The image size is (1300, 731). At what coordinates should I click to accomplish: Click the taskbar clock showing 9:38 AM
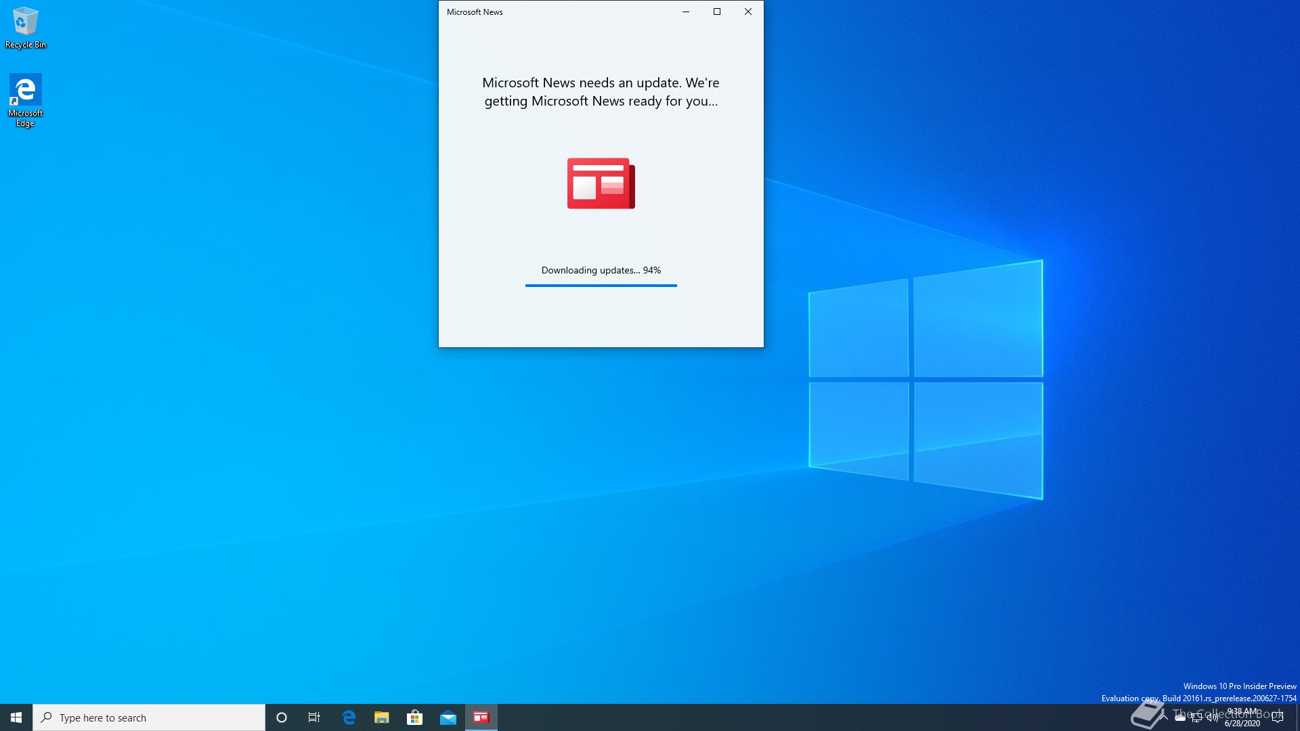tap(1242, 717)
